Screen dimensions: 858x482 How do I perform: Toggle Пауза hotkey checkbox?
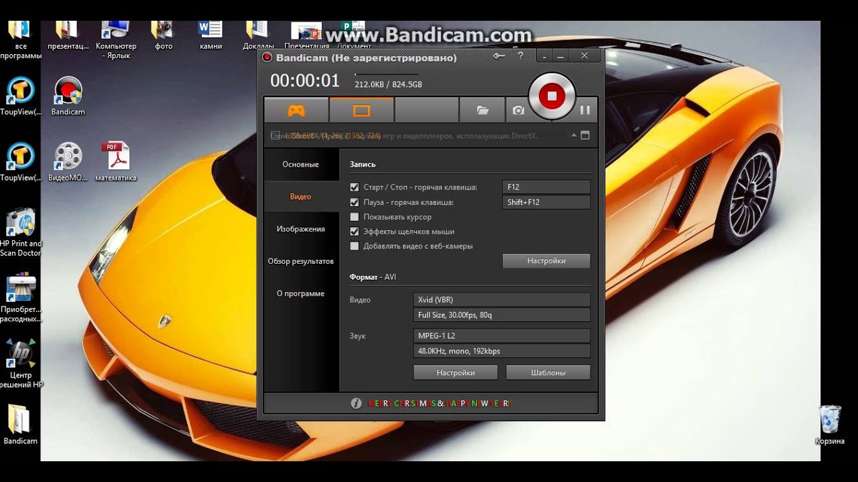click(x=355, y=202)
